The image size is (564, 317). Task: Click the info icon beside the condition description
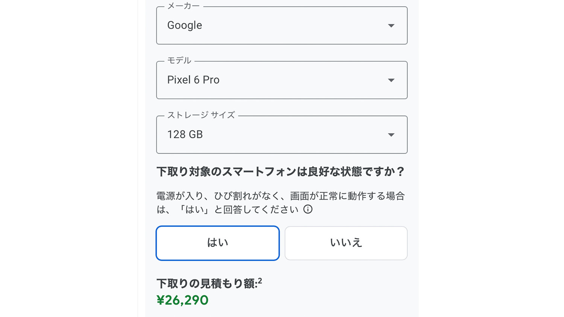coord(308,209)
